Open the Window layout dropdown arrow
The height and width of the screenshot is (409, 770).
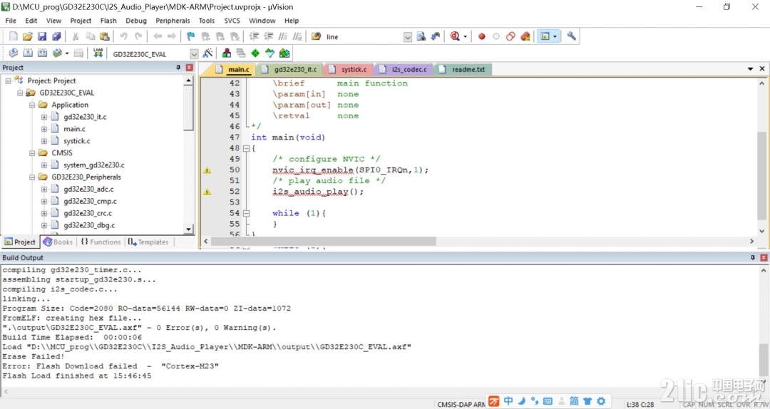pos(555,36)
